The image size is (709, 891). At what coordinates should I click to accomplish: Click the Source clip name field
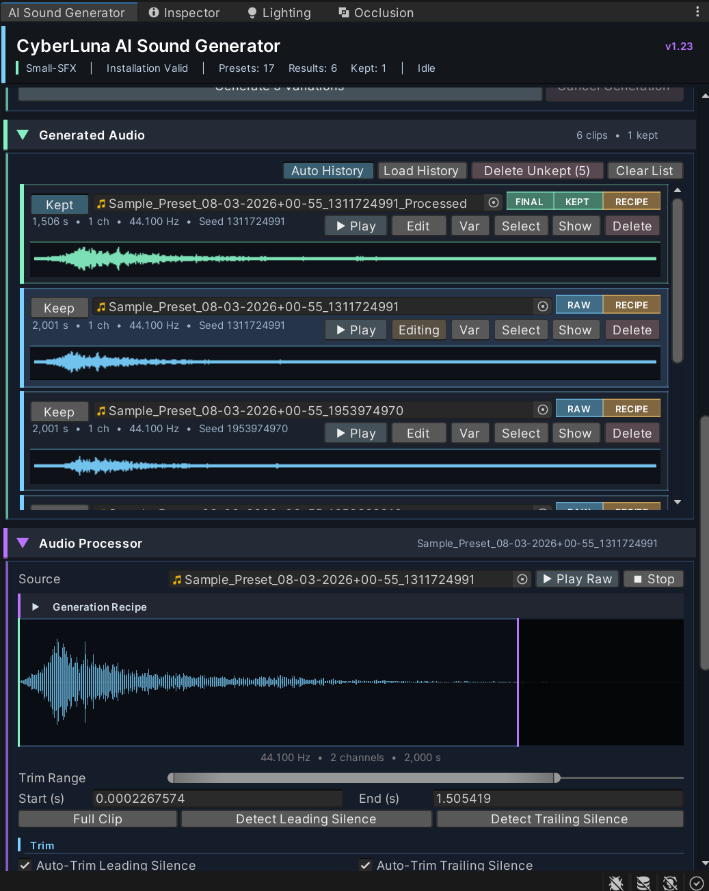click(x=342, y=579)
